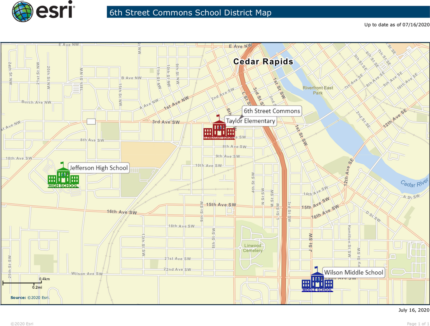The height and width of the screenshot is (326, 430).
Task: Click the map title banner
Action: (268, 13)
